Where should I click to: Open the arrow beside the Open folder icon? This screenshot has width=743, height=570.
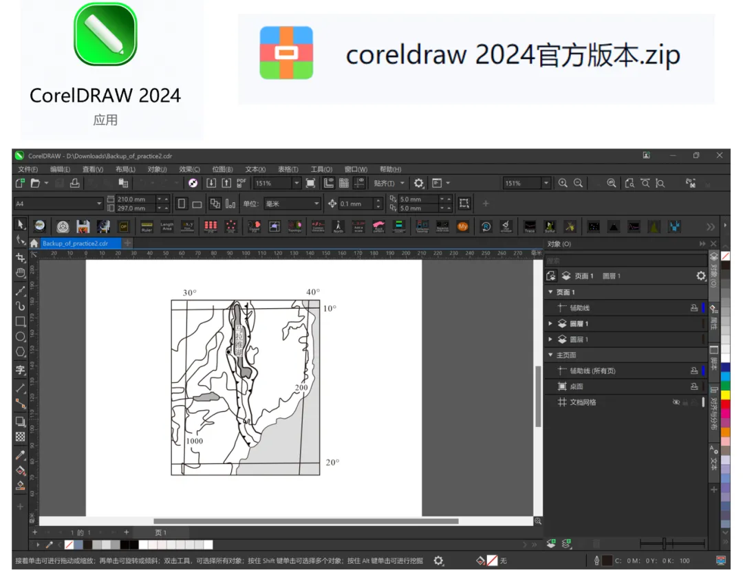pos(47,183)
